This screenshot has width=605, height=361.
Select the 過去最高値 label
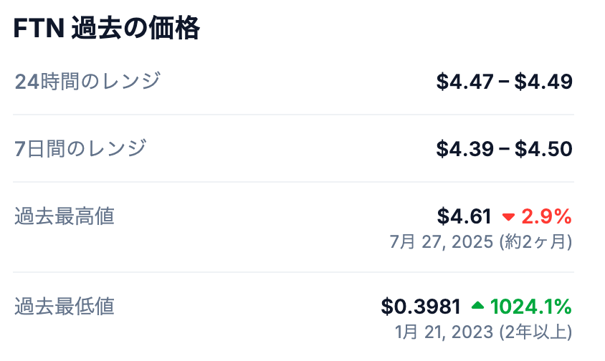point(64,216)
